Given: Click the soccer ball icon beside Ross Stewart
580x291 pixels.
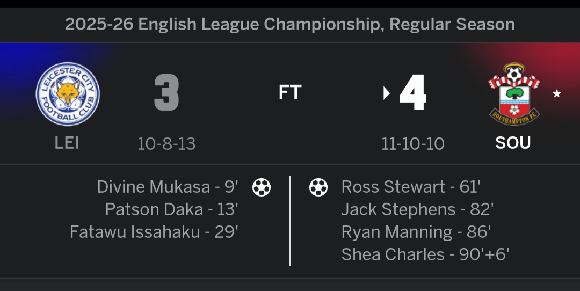Looking at the screenshot, I should tap(318, 187).
